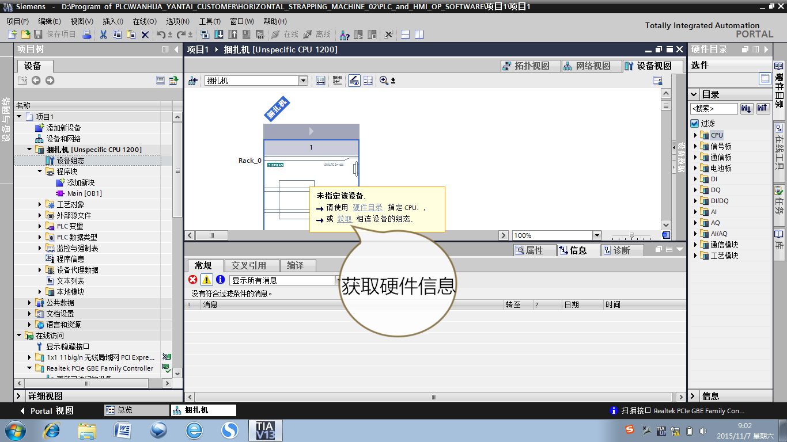Click the zoom magnifier icon in device view

coord(384,81)
